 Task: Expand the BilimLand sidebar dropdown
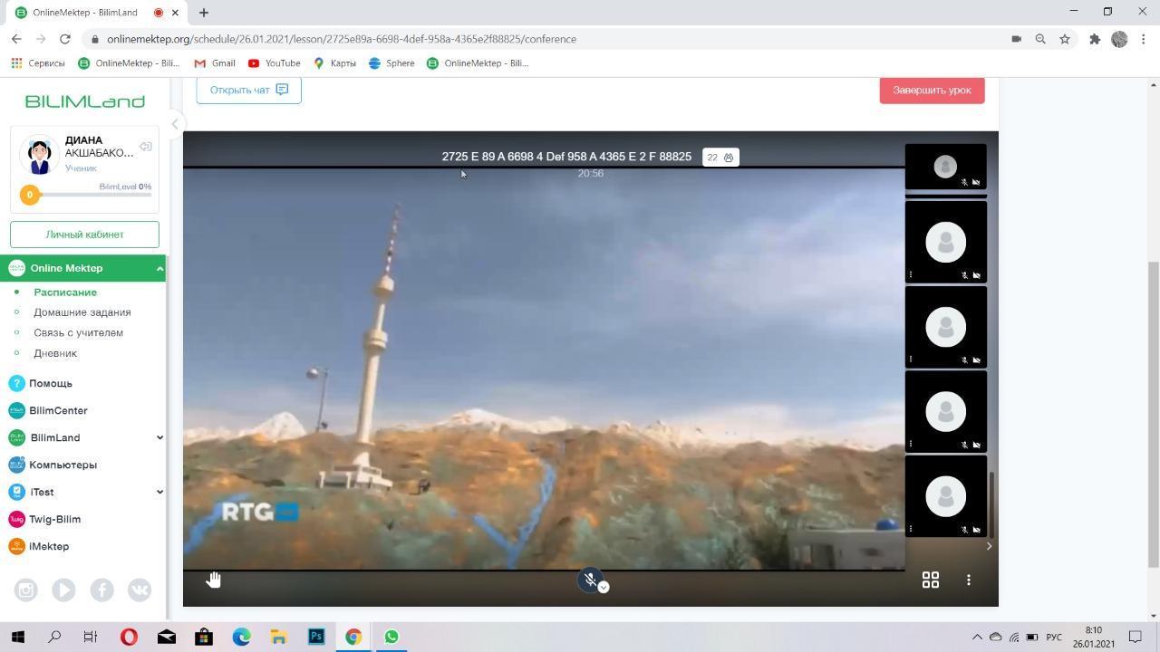click(159, 437)
